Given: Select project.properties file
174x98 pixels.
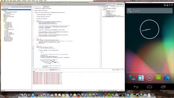Looking at the screenshot, I should (x=8, y=41).
